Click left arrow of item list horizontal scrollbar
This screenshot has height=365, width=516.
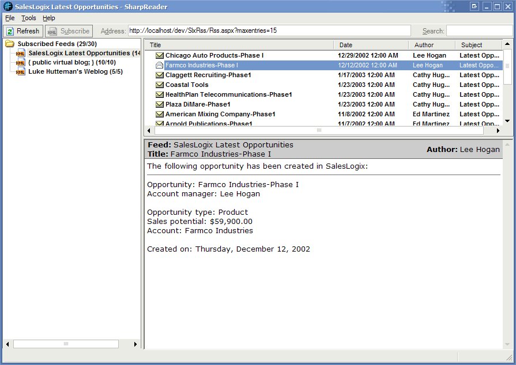coord(149,131)
